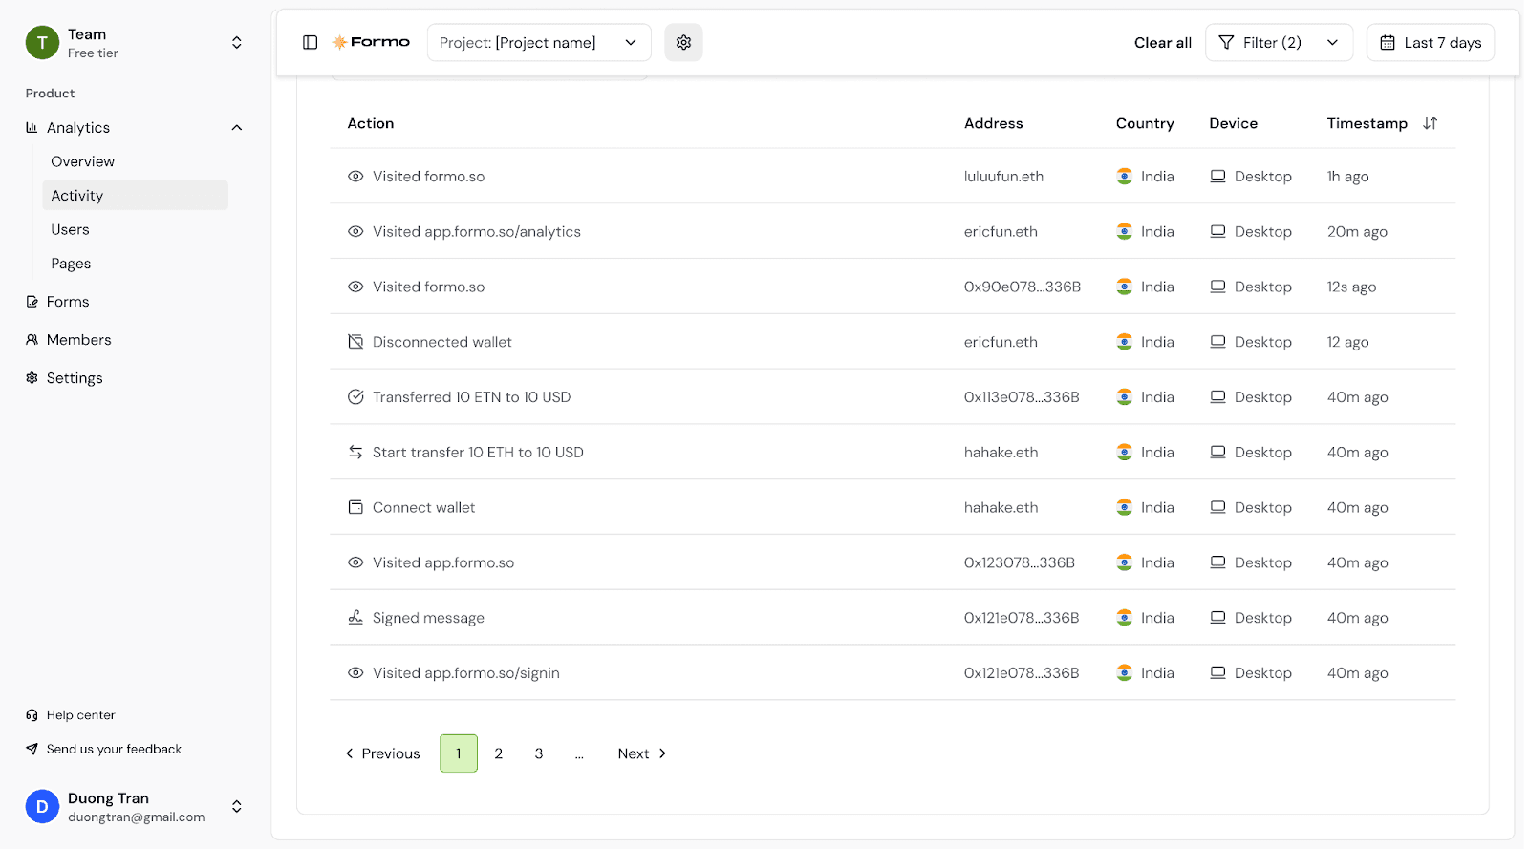Image resolution: width=1529 pixels, height=849 pixels.
Task: Click the Start transfer arrows icon
Action: (x=355, y=452)
